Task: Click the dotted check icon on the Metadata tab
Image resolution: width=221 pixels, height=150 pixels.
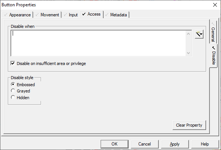Action: point(107,15)
